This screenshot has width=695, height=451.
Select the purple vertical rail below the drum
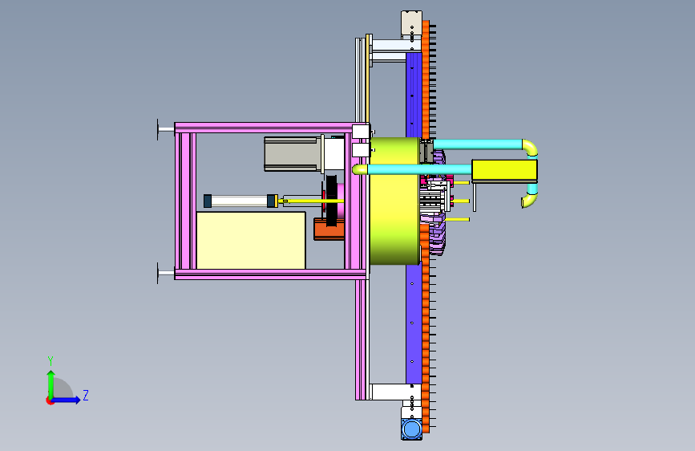tap(414, 324)
